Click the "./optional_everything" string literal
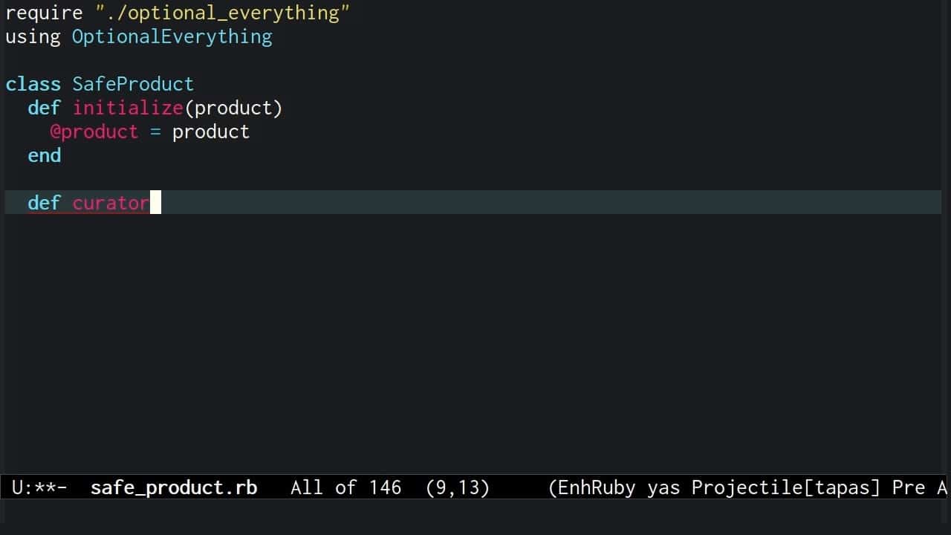Image resolution: width=951 pixels, height=535 pixels. pos(222,13)
